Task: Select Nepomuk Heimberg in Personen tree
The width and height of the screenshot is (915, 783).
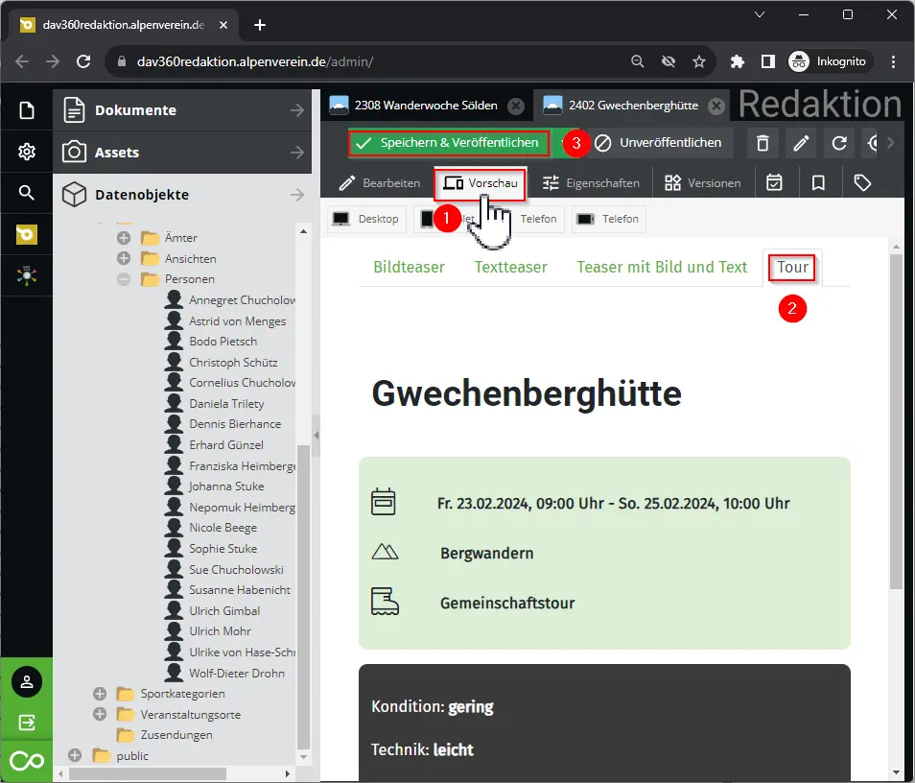Action: point(241,507)
